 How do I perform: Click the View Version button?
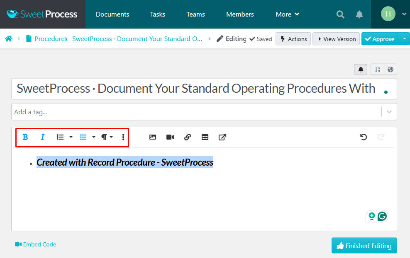pyautogui.click(x=336, y=39)
